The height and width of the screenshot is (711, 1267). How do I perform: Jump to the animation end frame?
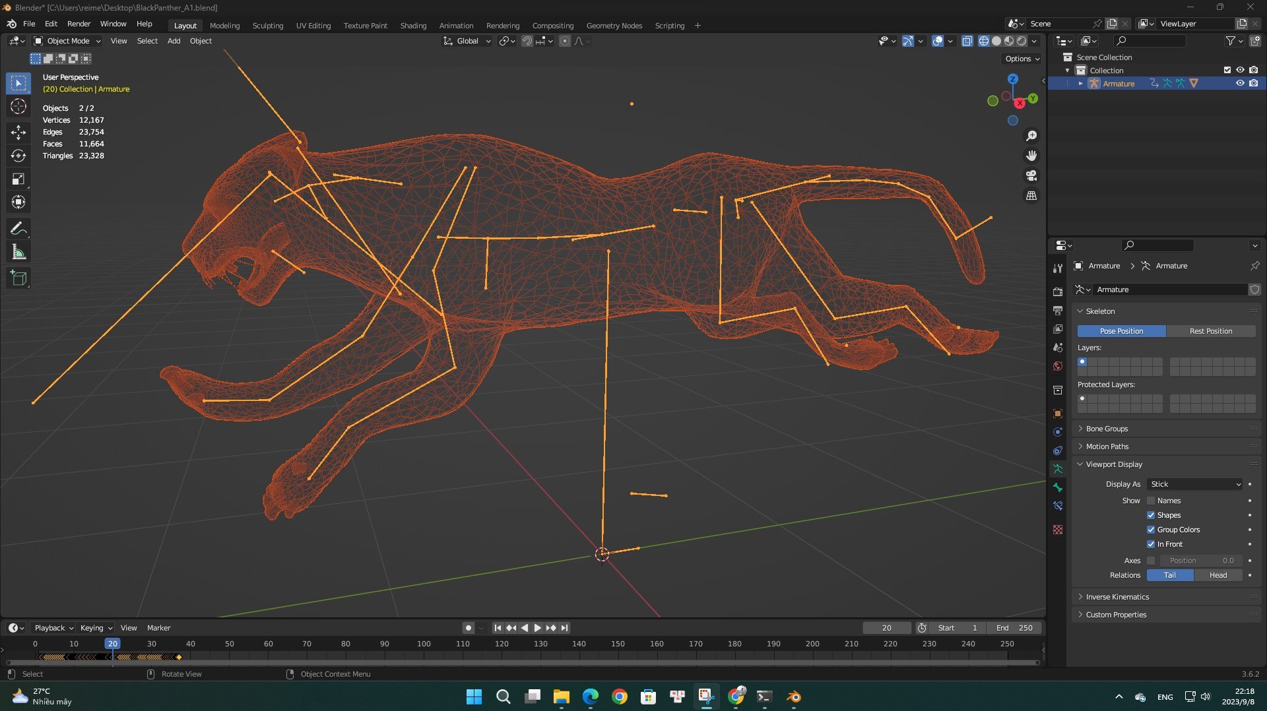565,628
